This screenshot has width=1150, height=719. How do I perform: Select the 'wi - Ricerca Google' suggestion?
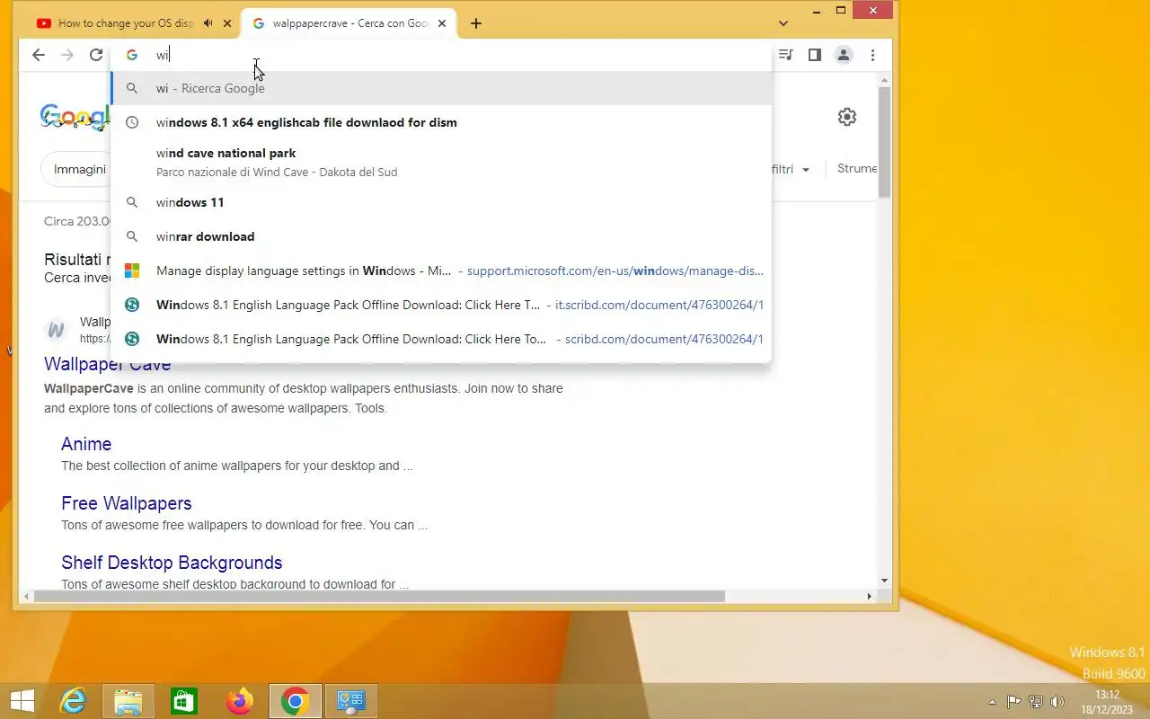[x=441, y=88]
